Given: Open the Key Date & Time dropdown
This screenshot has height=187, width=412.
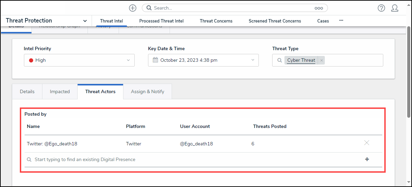Looking at the screenshot, I should (x=253, y=60).
